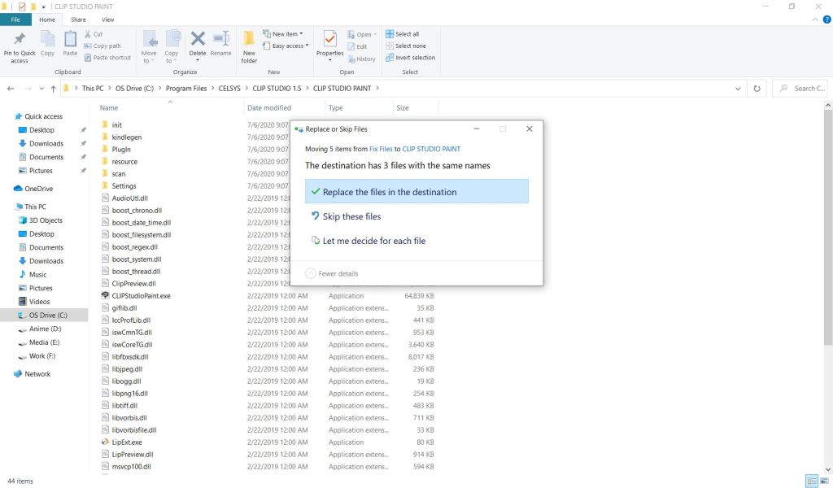Viewport: 833px width, 488px height.
Task: Refresh the current folder view
Action: [x=757, y=88]
